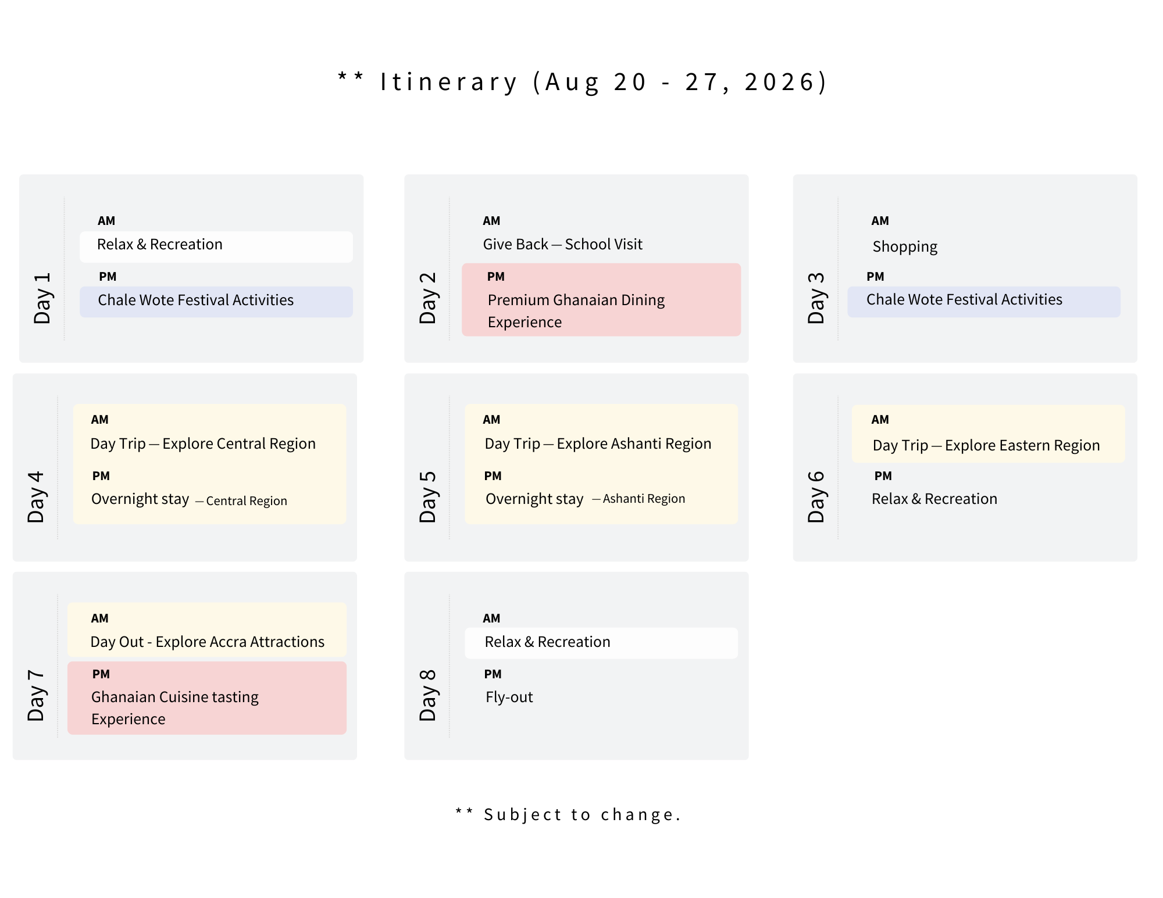Select Overnight stay in Central Region
Screen dimensions: 1163x898
click(188, 500)
